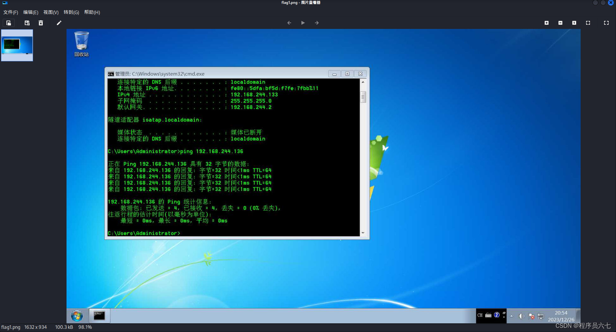Open the 编辑(E) menu
Image resolution: width=616 pixels, height=332 pixels.
[31, 12]
